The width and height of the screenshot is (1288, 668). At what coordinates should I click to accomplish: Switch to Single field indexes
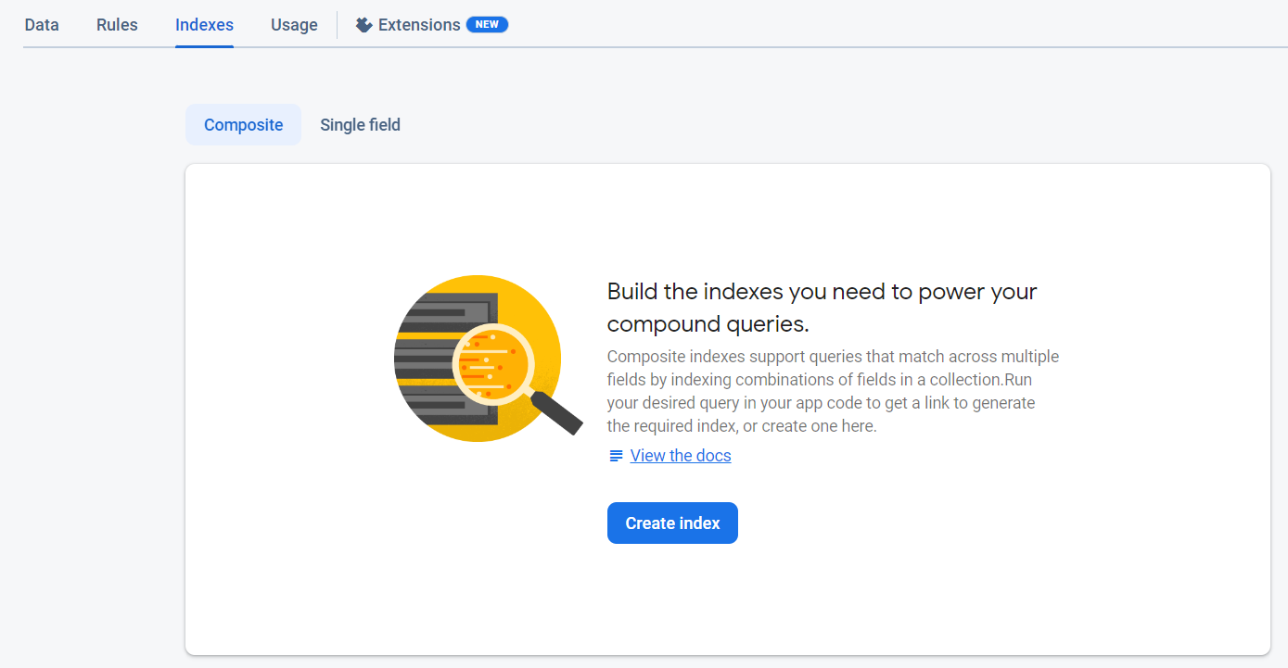pyautogui.click(x=360, y=125)
